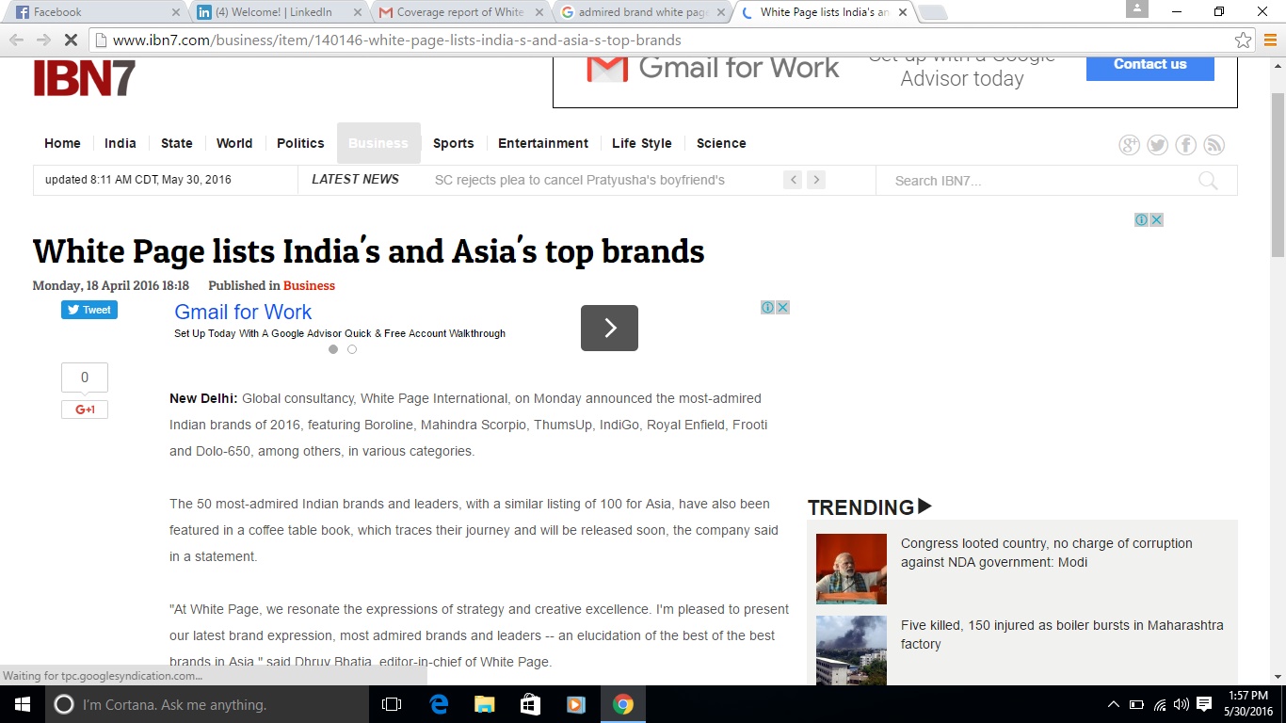Go back in browser history

point(17,40)
